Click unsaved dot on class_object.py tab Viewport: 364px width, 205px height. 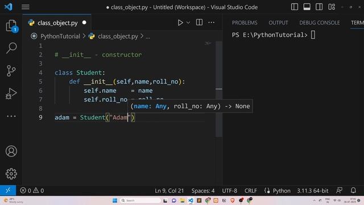(84, 23)
